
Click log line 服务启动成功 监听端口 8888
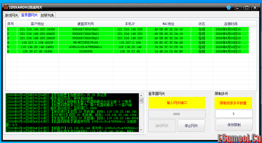click(51, 108)
